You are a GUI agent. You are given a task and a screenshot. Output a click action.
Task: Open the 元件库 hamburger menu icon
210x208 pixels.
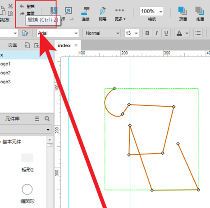coord(37,119)
